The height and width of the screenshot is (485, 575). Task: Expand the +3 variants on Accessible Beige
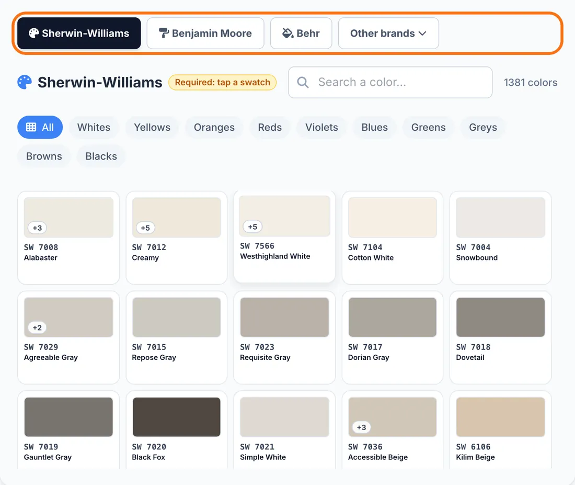[x=362, y=427]
